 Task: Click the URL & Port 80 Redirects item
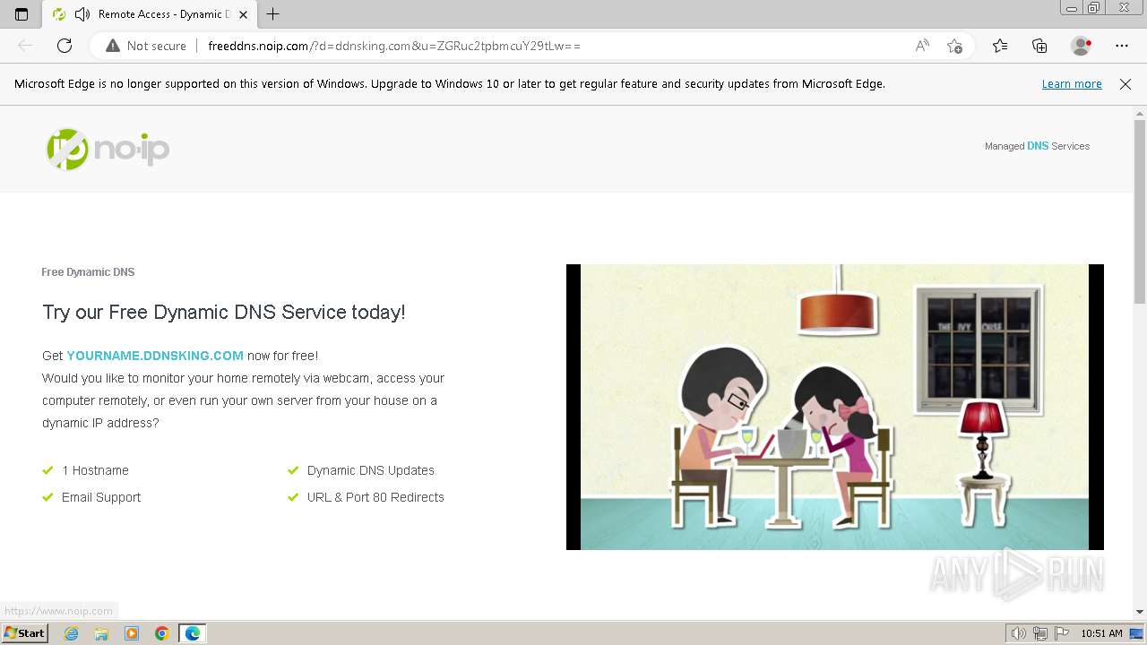click(375, 497)
